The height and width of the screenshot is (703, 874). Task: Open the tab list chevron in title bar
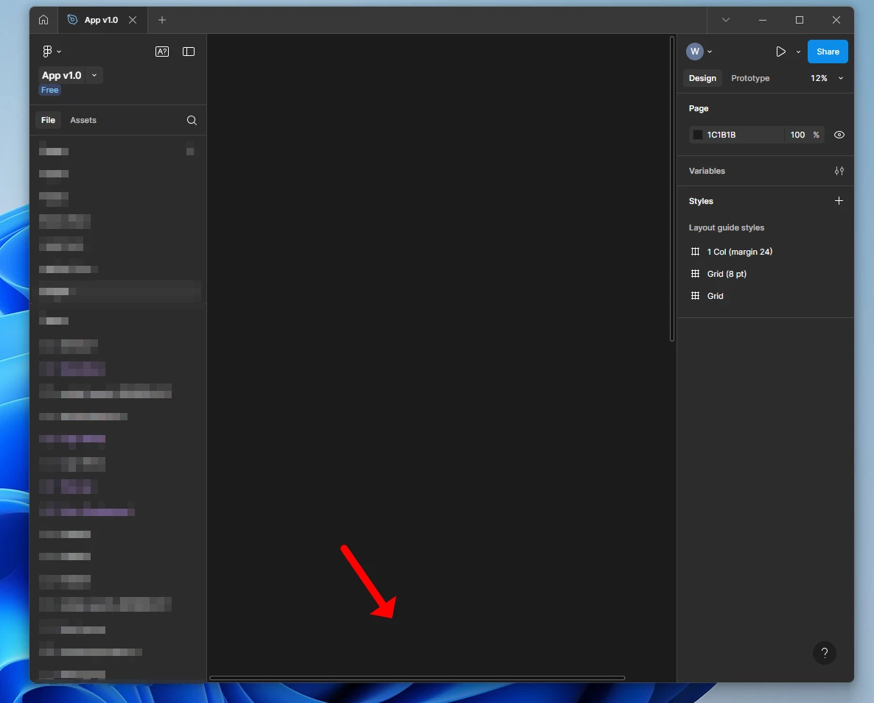(726, 20)
